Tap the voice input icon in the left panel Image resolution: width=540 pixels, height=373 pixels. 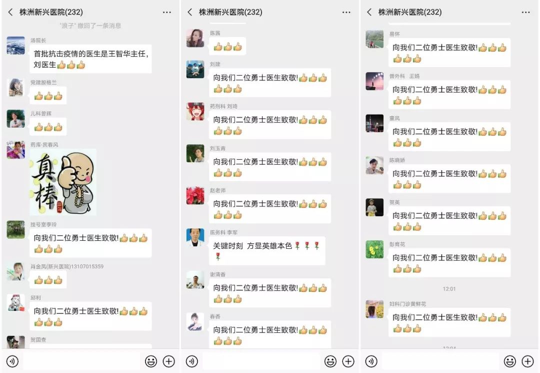(x=12, y=361)
